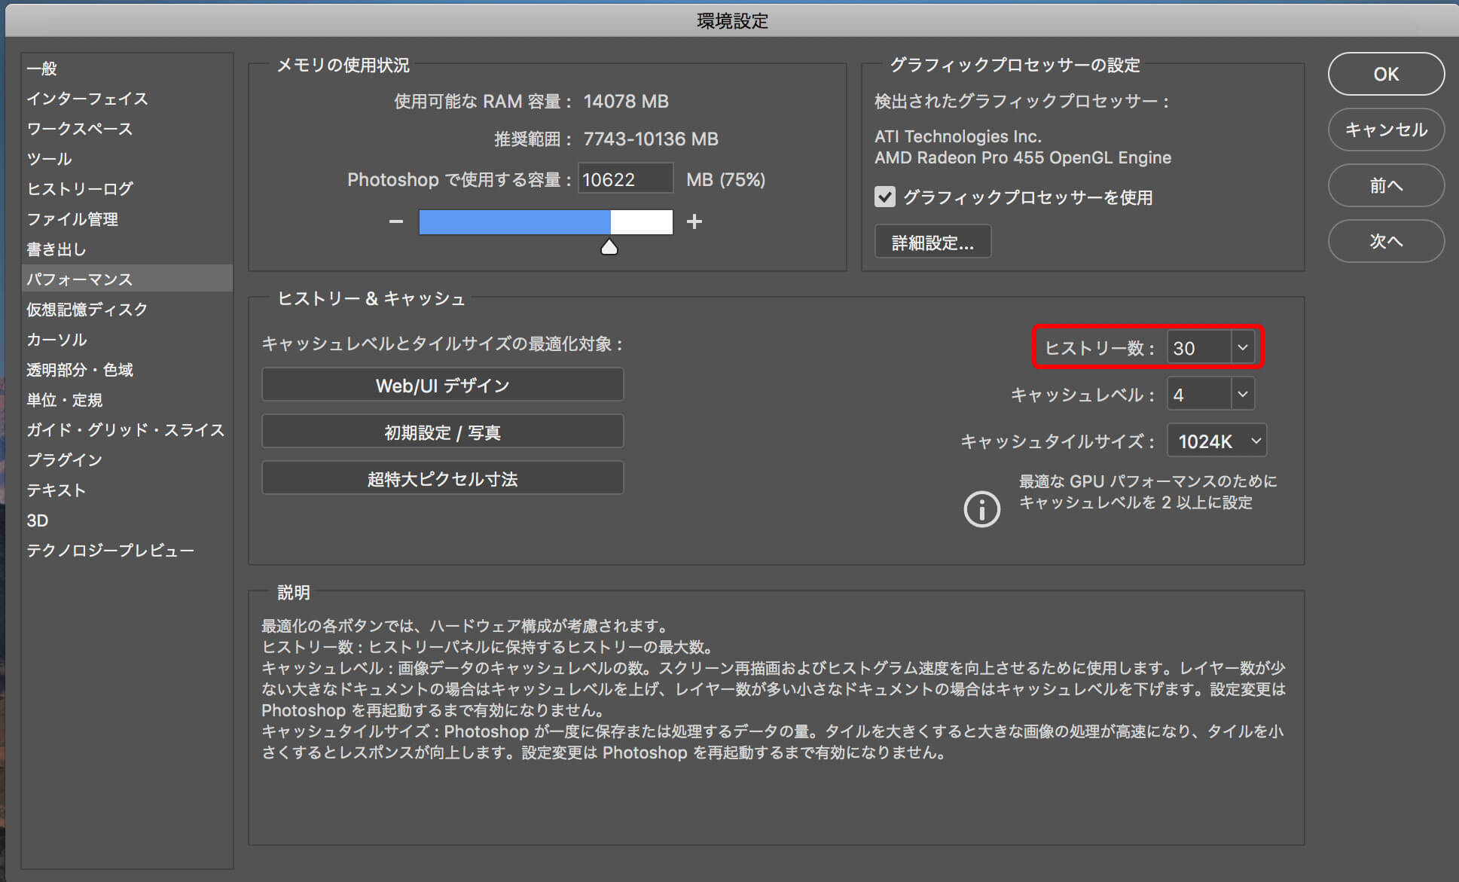This screenshot has width=1459, height=882.
Task: Click the ATI Technologies Inc. text
Action: [958, 136]
